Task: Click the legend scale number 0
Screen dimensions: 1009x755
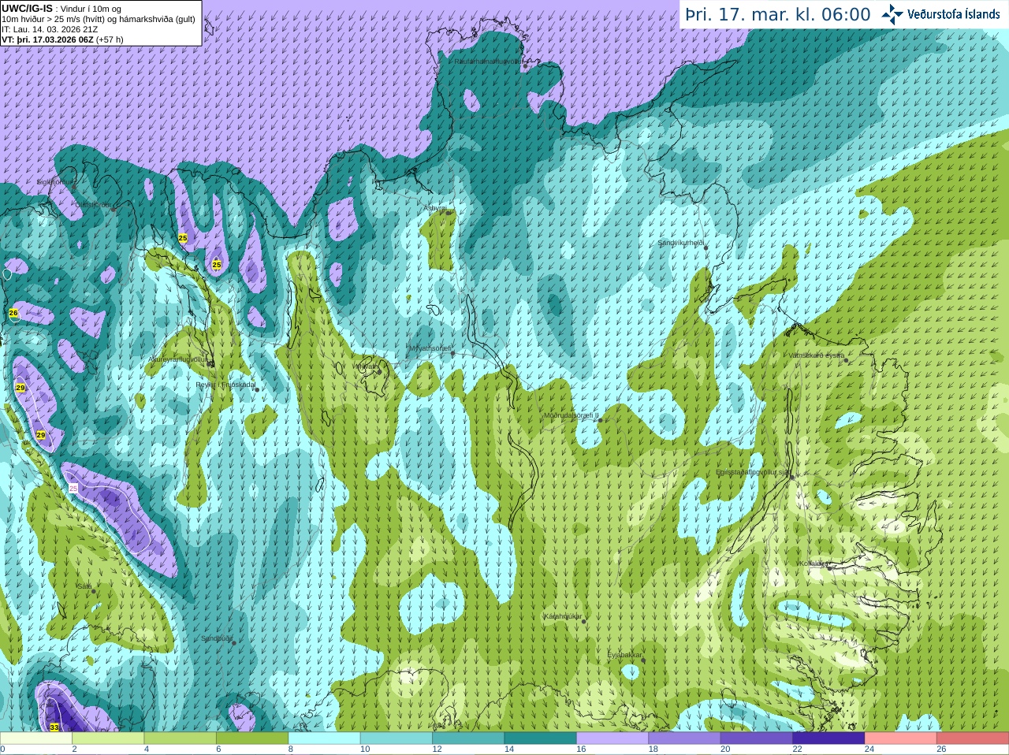Action: 2,749
